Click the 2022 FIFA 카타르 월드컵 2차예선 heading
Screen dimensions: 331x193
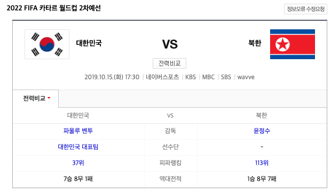53,8
